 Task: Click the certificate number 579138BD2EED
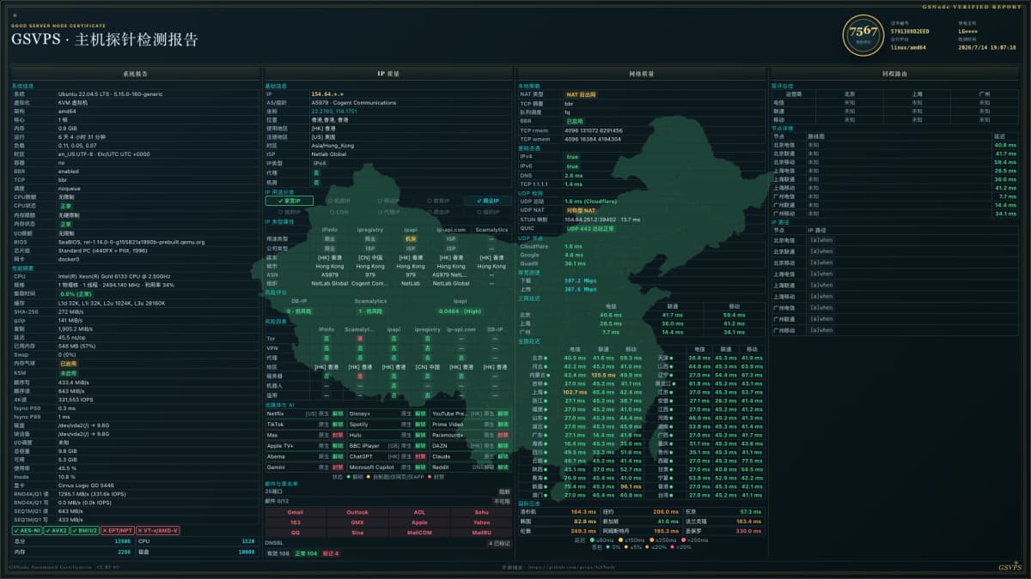[911, 31]
